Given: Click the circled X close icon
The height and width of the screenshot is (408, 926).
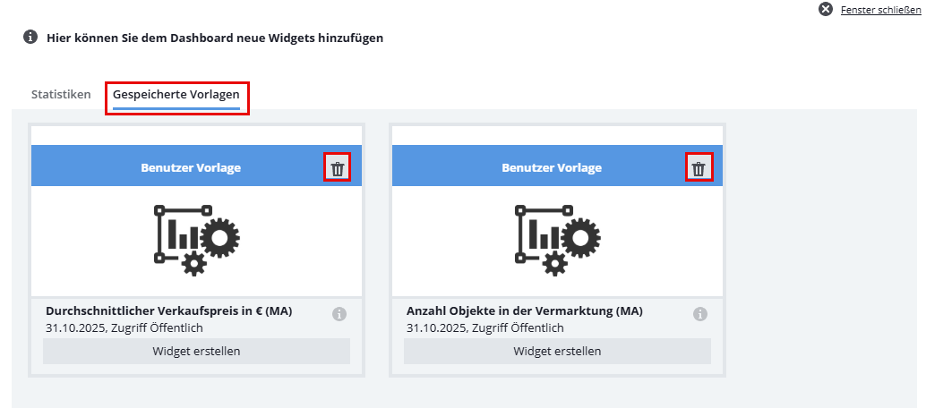Looking at the screenshot, I should (826, 9).
